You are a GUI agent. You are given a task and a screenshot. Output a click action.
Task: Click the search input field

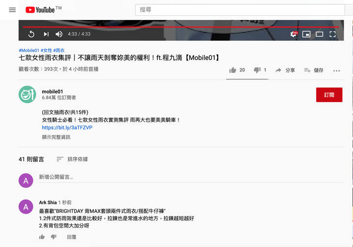[x=240, y=10]
